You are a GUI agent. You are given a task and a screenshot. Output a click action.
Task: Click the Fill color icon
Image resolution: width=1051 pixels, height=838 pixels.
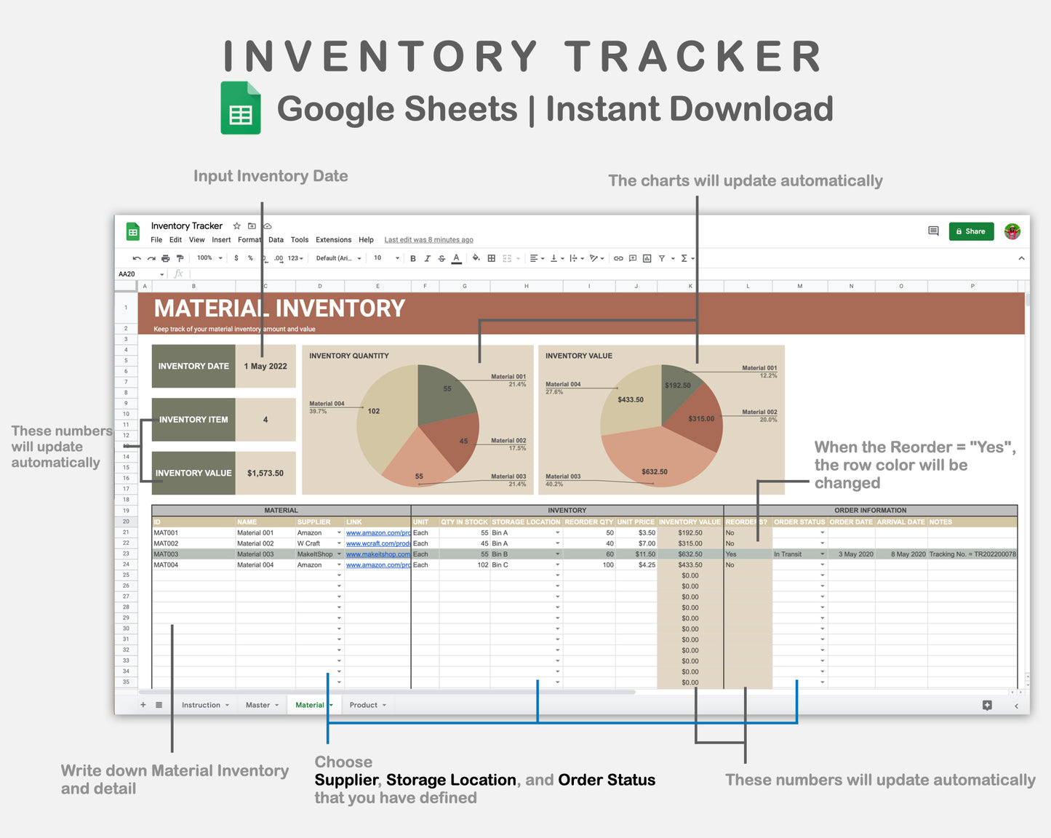coord(475,258)
